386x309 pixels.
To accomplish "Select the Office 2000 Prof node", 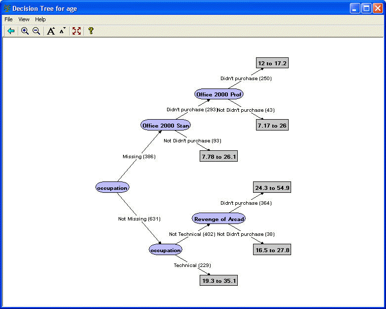I will coord(219,94).
